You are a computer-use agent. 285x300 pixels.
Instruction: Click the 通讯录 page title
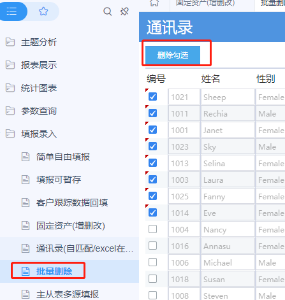[170, 27]
